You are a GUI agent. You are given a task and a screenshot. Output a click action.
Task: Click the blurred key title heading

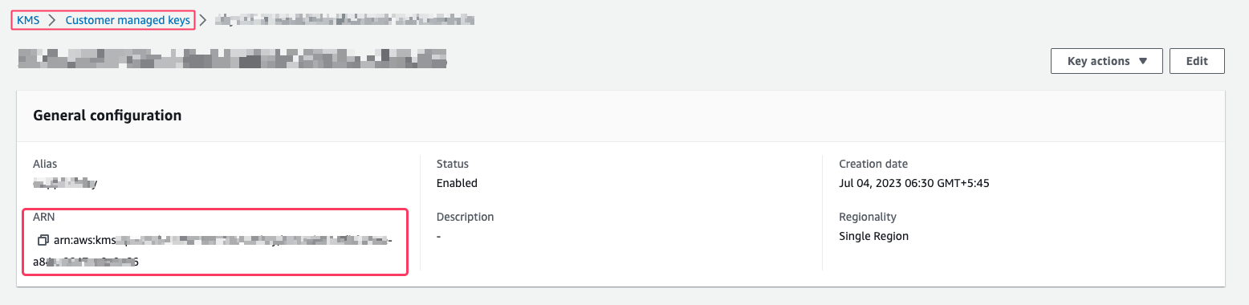232,57
